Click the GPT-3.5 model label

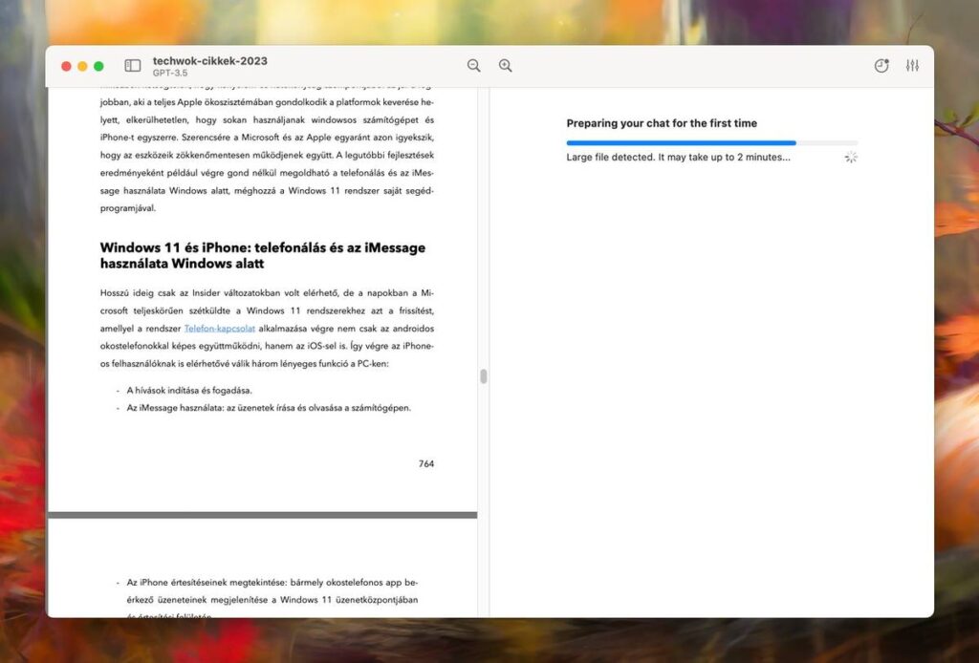170,73
